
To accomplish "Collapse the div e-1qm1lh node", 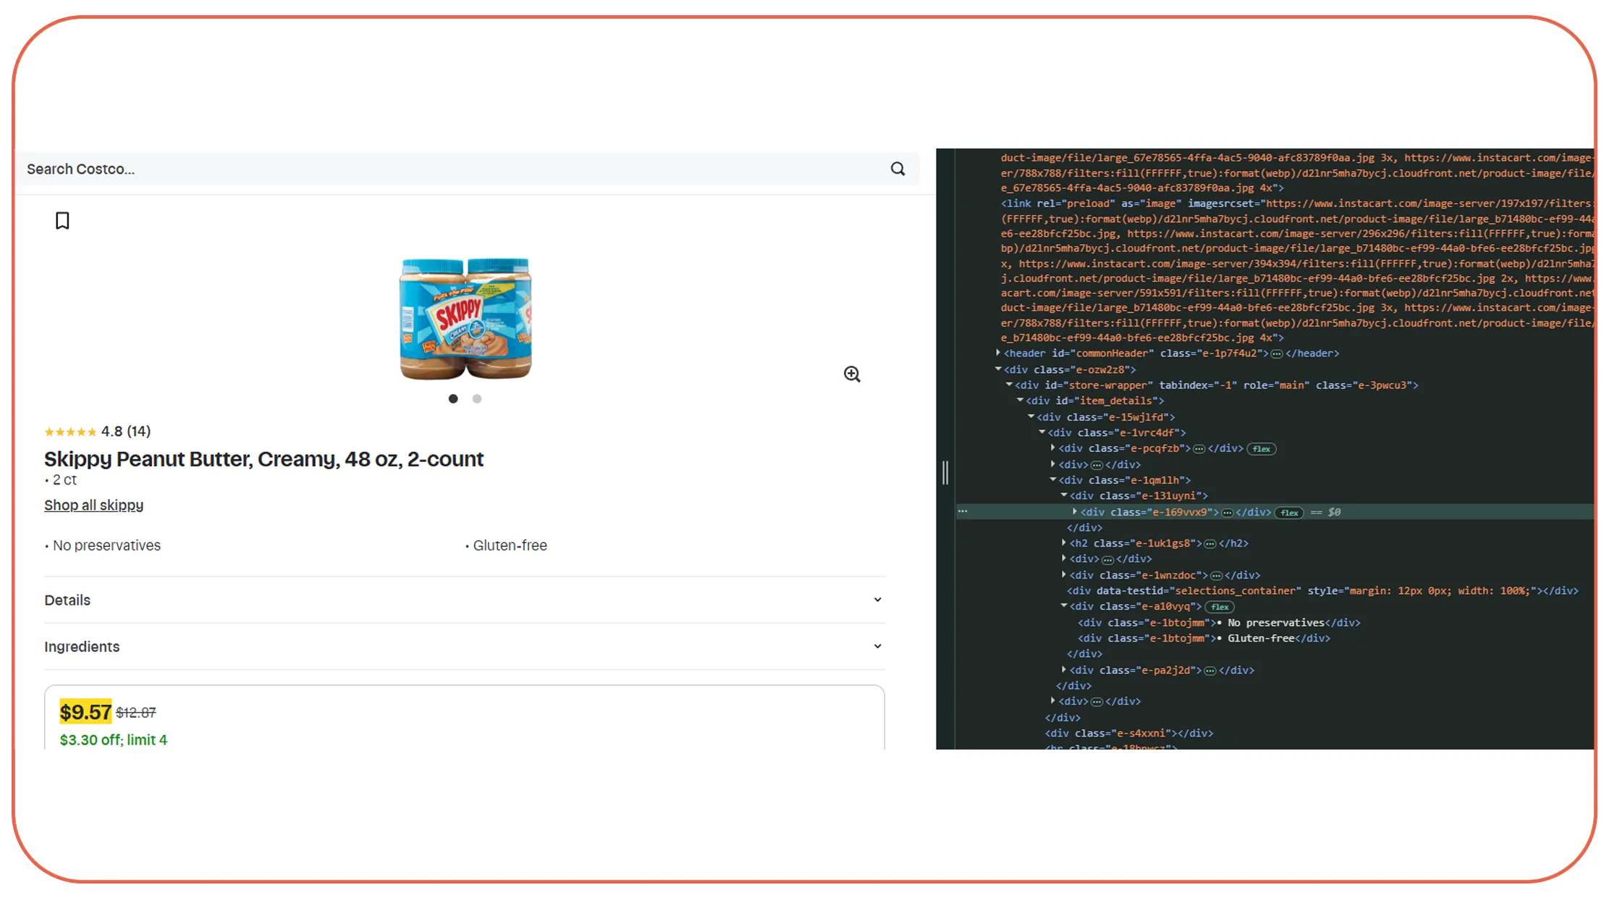I will click(x=1053, y=479).
